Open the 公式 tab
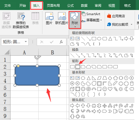 [70, 6]
